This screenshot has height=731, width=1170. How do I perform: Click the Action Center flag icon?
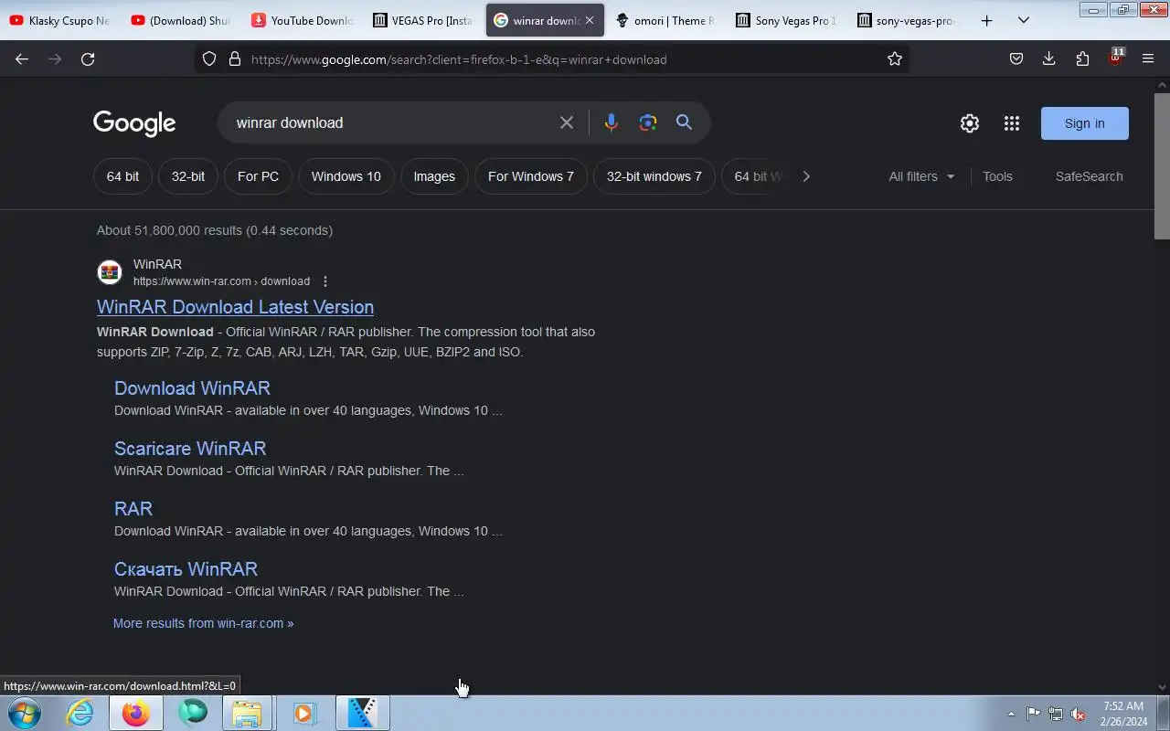coord(1033,714)
